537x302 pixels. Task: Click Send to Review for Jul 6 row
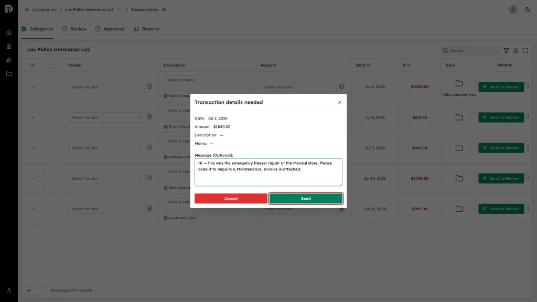pos(501,117)
